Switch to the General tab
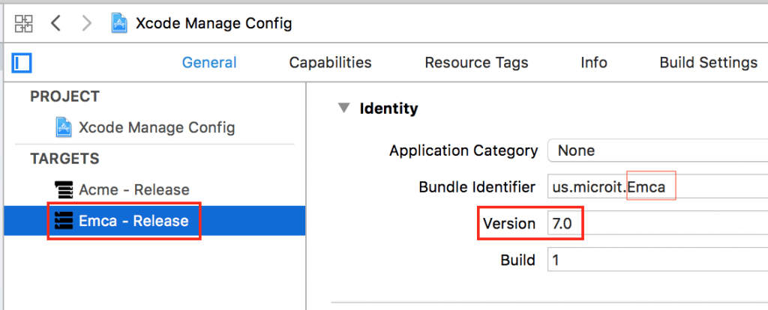 pos(209,63)
